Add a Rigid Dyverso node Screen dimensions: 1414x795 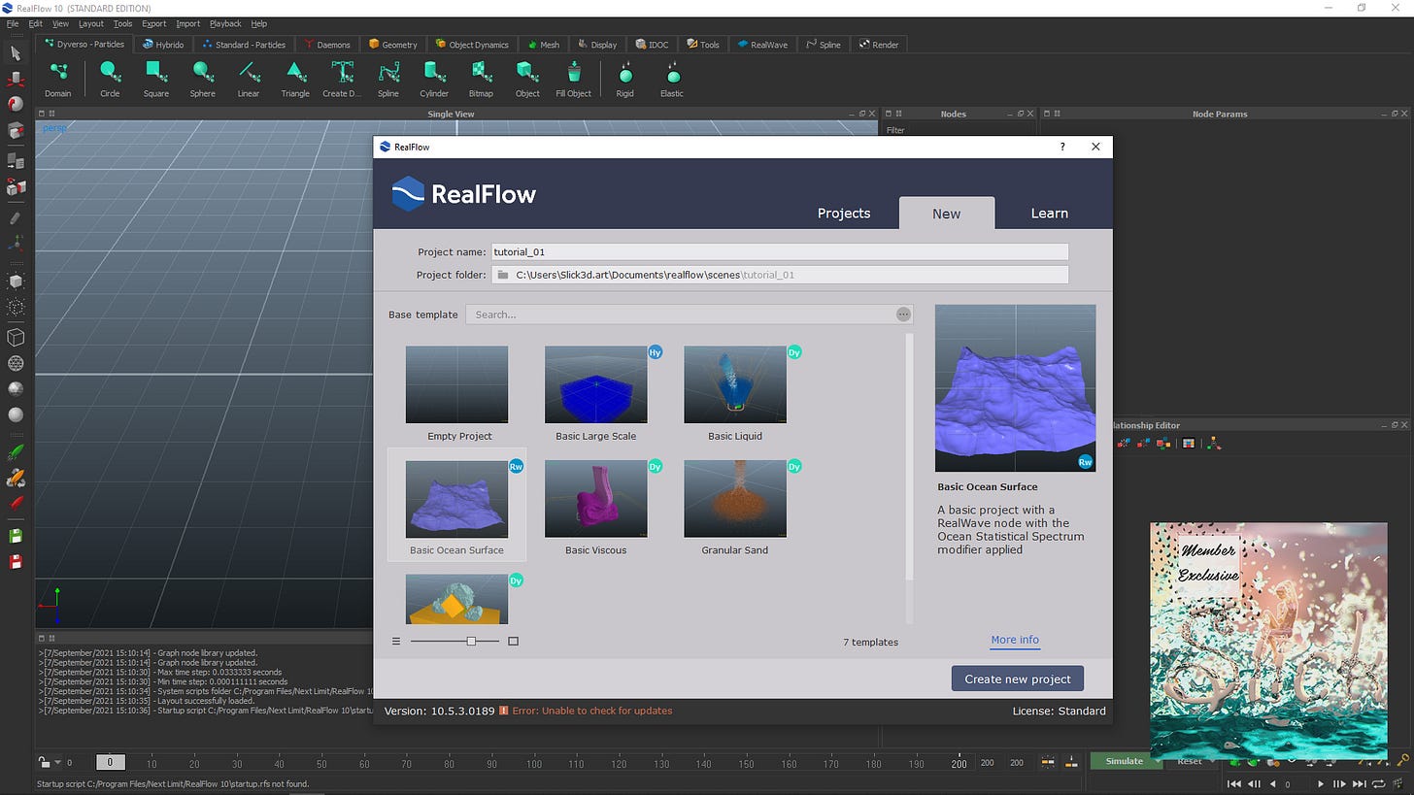coord(624,78)
